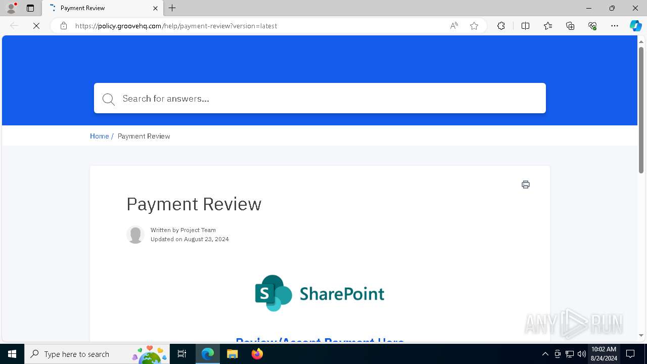This screenshot has width=647, height=364.
Task: View site information lock icon
Action: coord(64,26)
